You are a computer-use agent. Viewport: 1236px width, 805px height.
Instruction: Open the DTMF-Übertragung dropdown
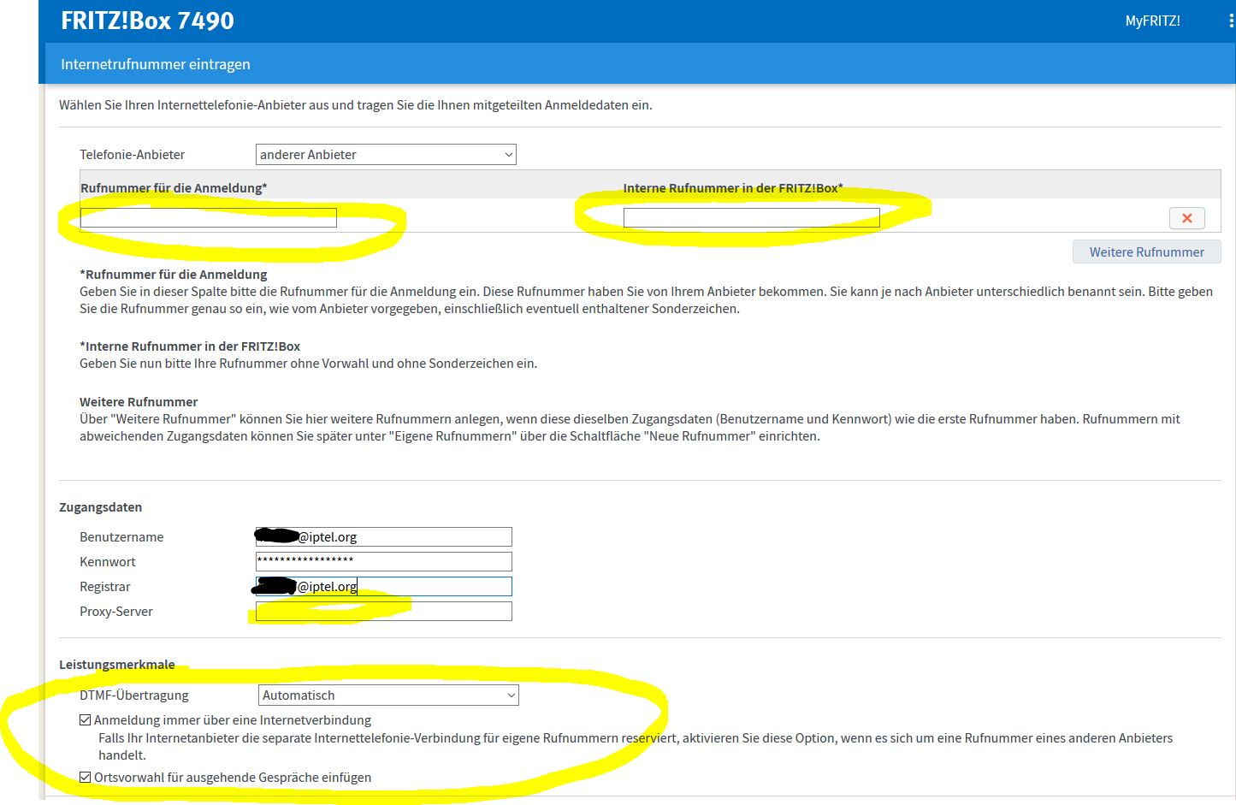[388, 695]
